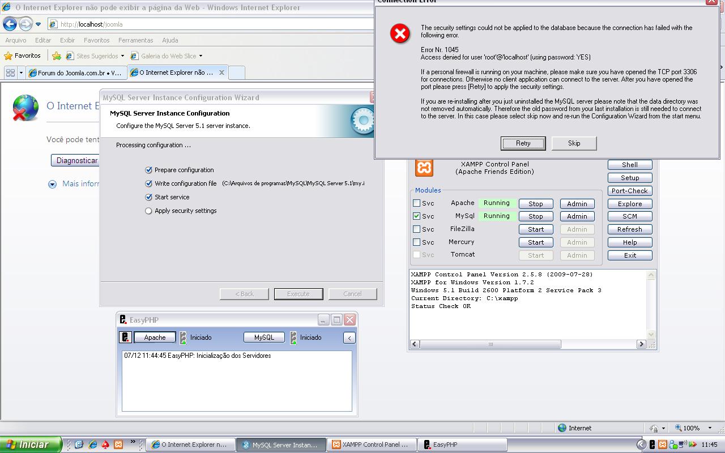Viewport: 725px width, 453px height.
Task: Open a new blank tab
Action: (x=237, y=72)
